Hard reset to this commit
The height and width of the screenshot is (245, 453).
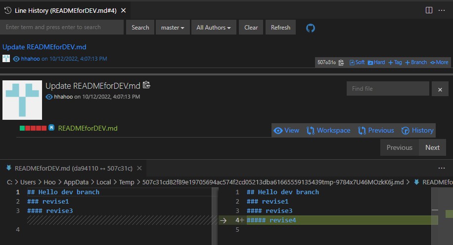point(376,62)
